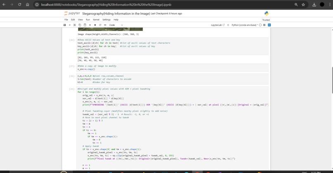Viewport: 333px width, 173px height.
Task: Click the browser address bar URL
Action: tap(106, 5)
